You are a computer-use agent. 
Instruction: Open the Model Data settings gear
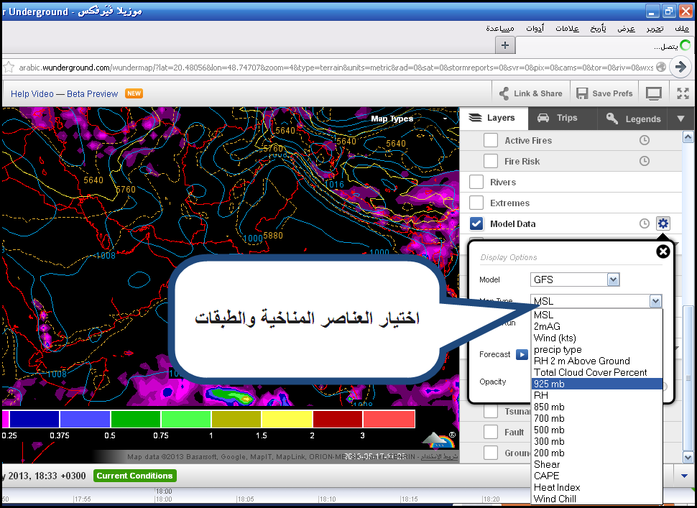click(663, 223)
